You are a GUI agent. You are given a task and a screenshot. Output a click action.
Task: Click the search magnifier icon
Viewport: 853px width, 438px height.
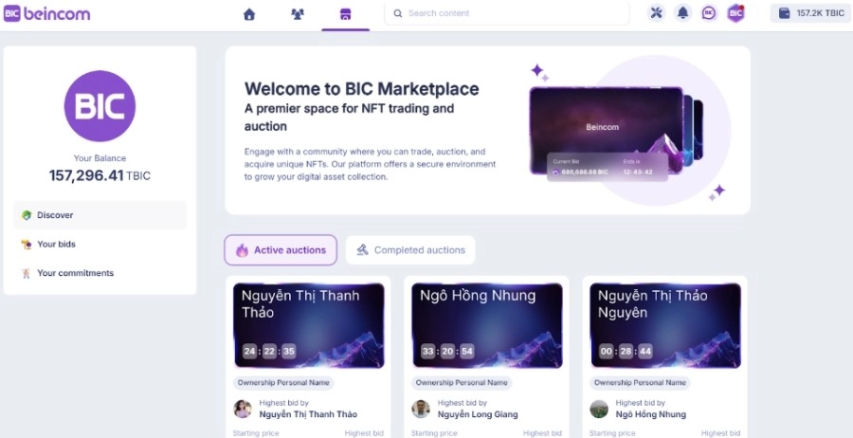tap(398, 13)
